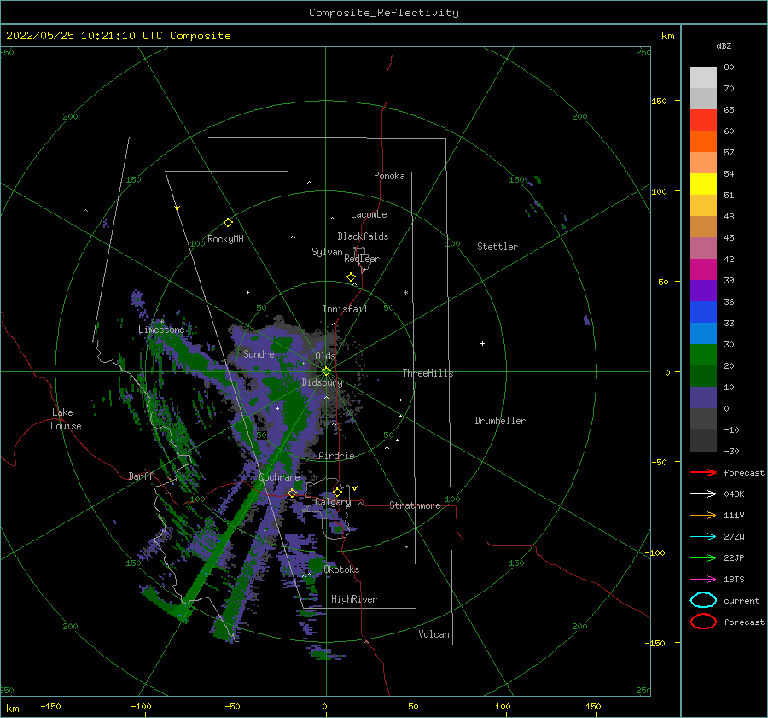Click the Innisfail town label
The height and width of the screenshot is (718, 768).
tap(345, 309)
